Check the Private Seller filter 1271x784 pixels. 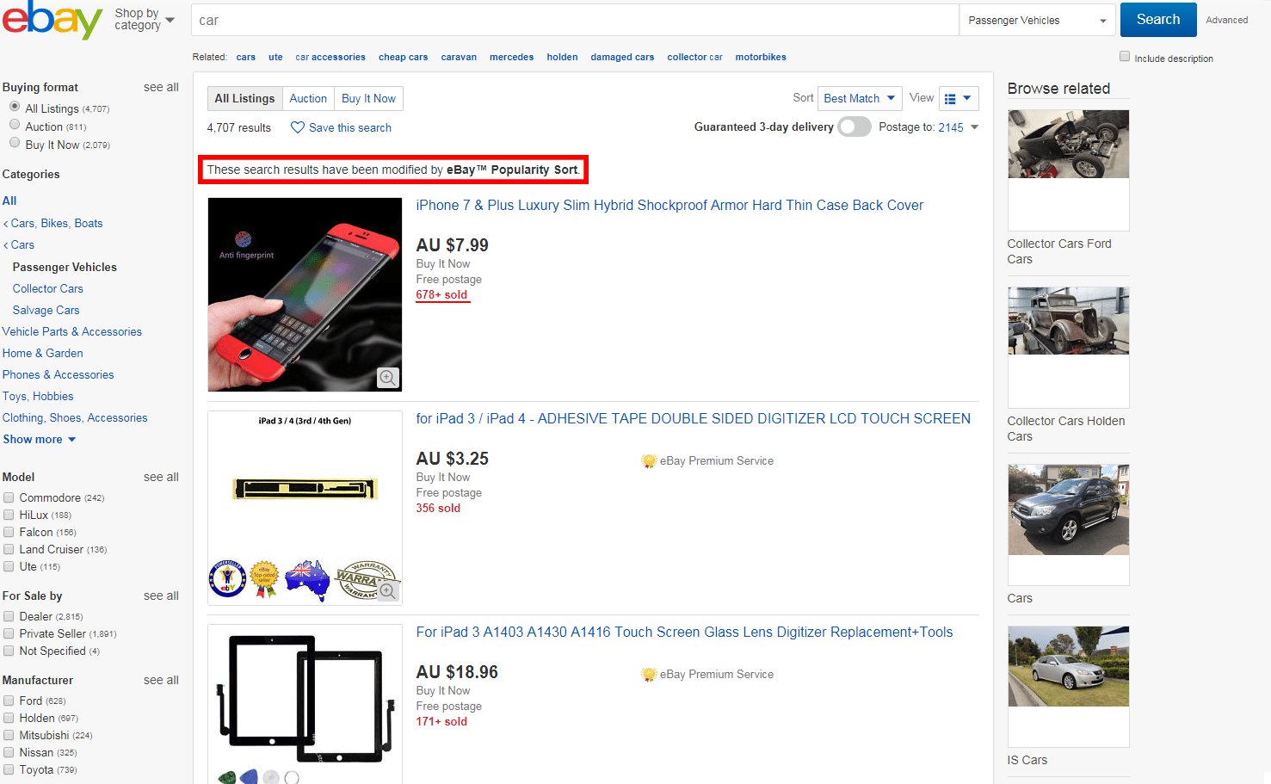pos(9,633)
